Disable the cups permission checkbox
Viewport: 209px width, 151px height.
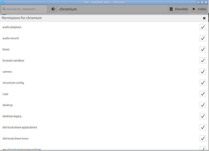coord(203,94)
